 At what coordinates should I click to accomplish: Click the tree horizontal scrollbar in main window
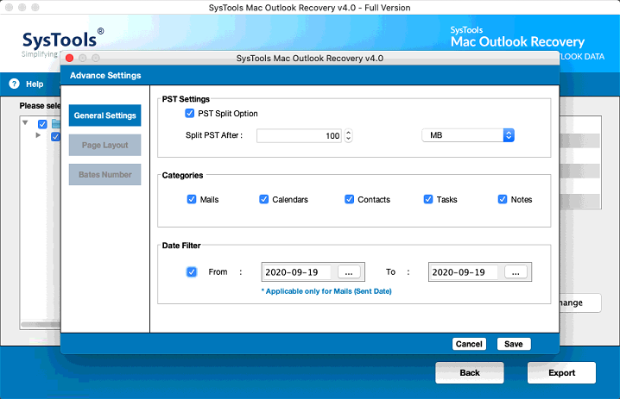click(x=41, y=325)
